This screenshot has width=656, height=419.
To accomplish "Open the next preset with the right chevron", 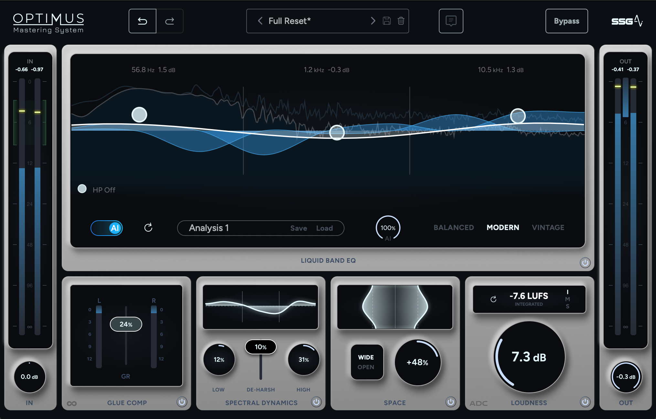I will point(373,21).
